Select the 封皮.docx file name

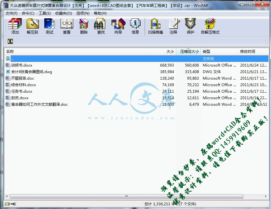(x=20, y=98)
